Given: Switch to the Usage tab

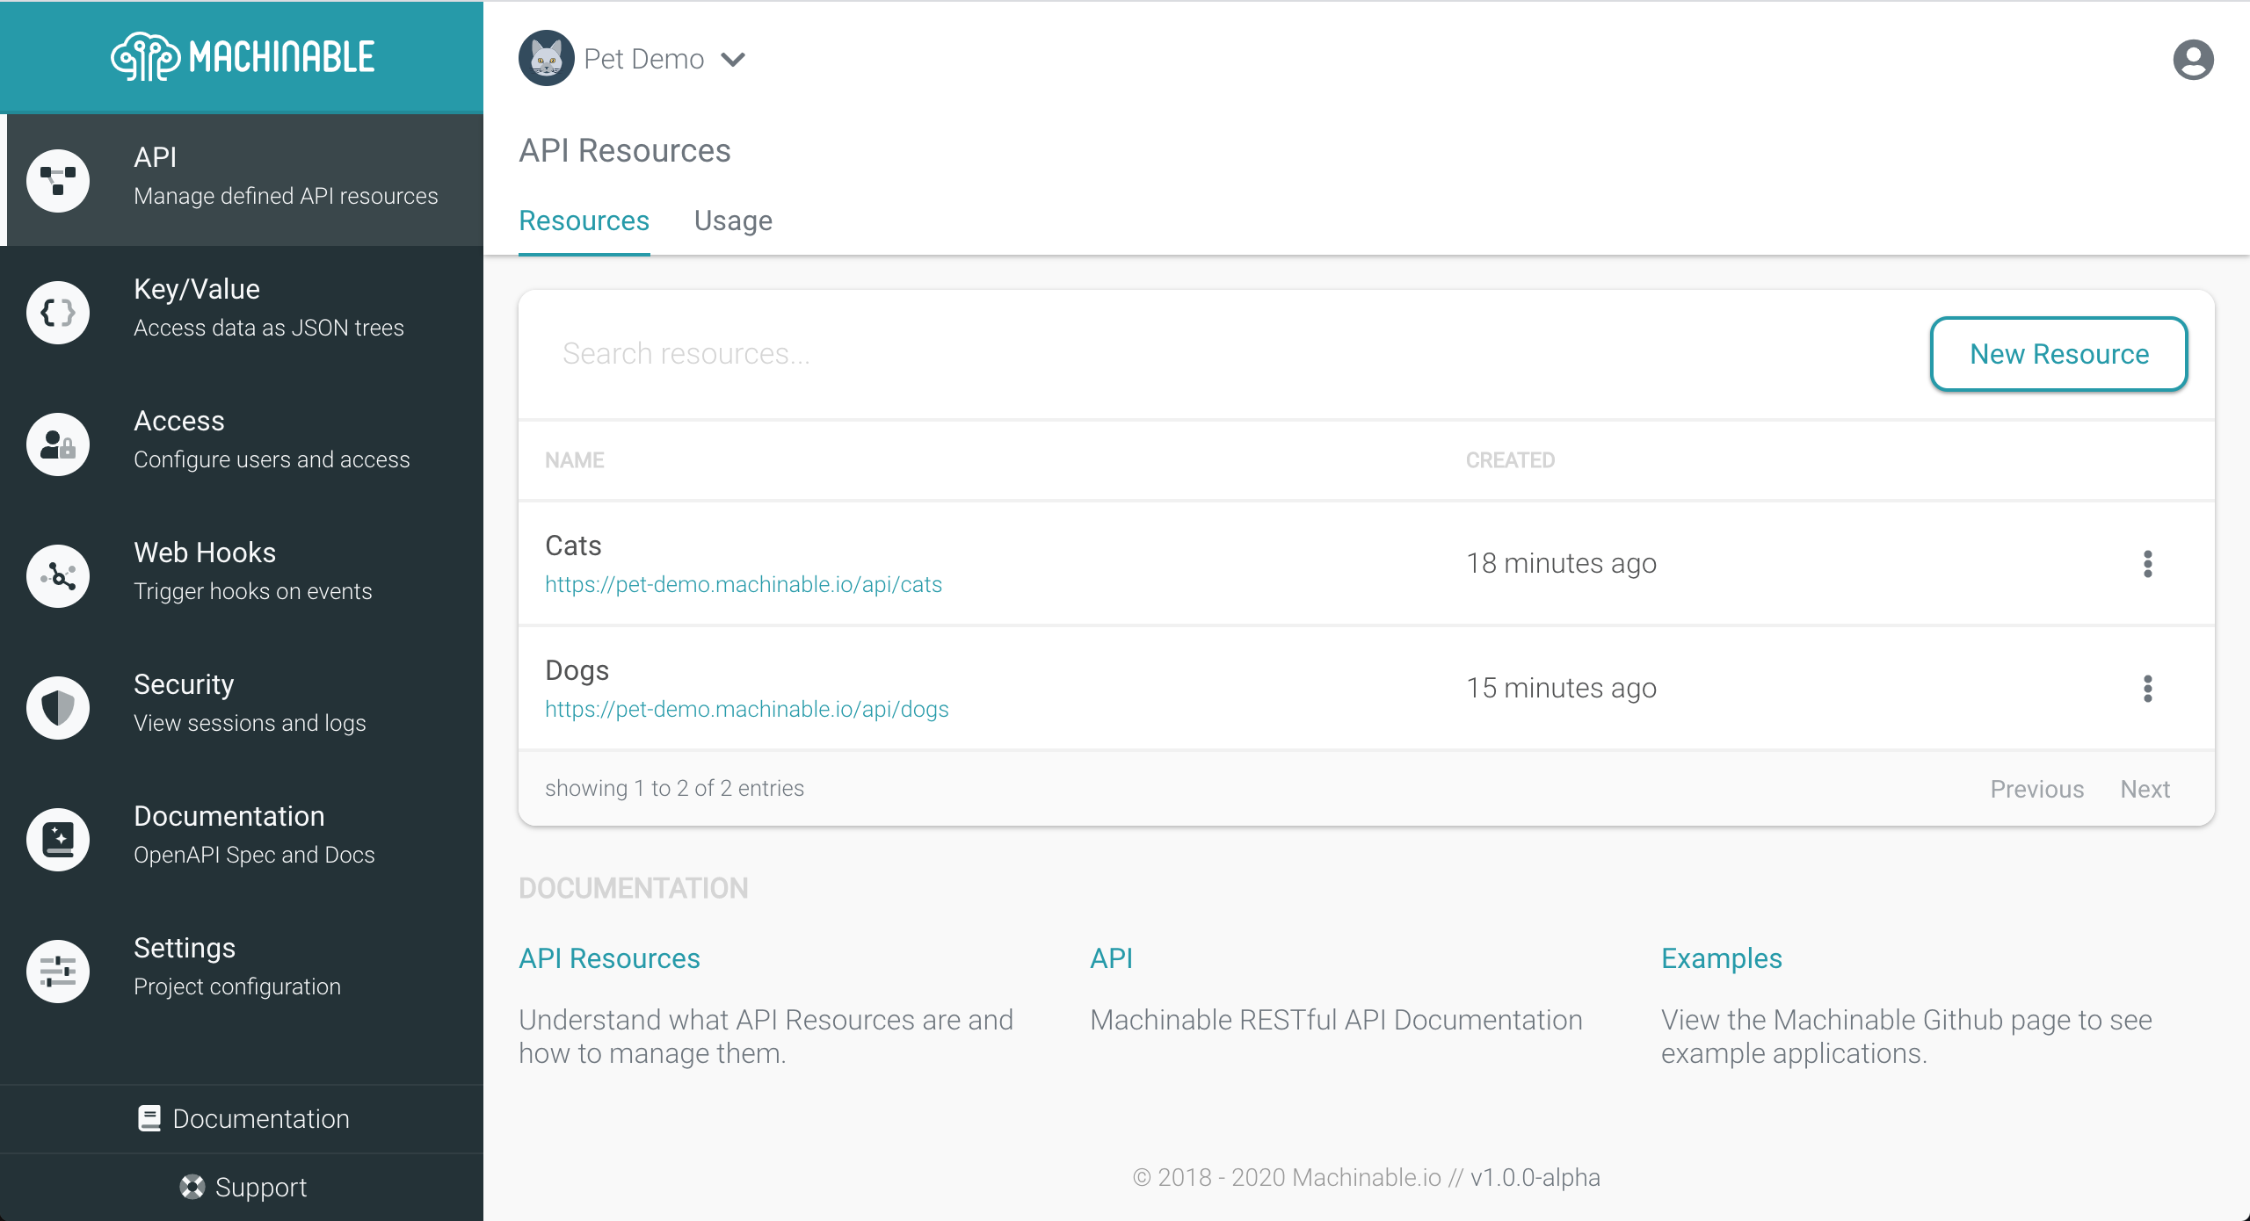Looking at the screenshot, I should [732, 220].
